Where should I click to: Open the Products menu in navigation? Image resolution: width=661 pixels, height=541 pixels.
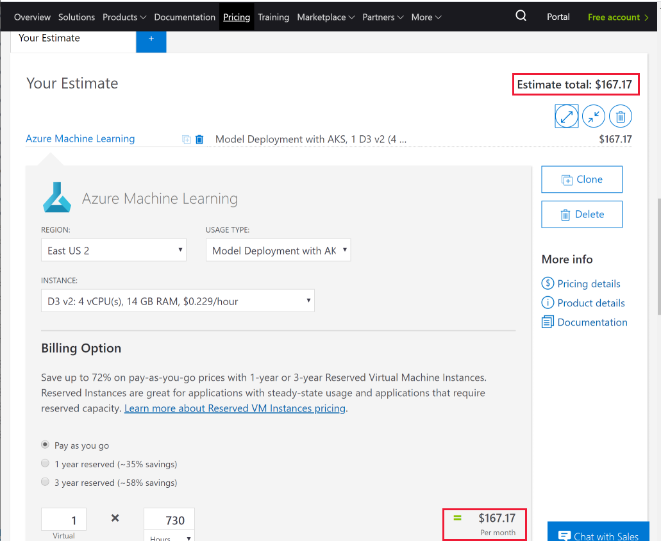click(x=124, y=17)
